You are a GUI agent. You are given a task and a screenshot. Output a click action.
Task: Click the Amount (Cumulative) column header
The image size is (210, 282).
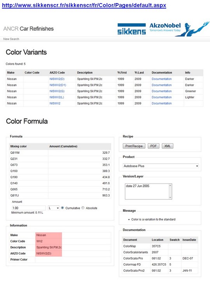(x=63, y=146)
